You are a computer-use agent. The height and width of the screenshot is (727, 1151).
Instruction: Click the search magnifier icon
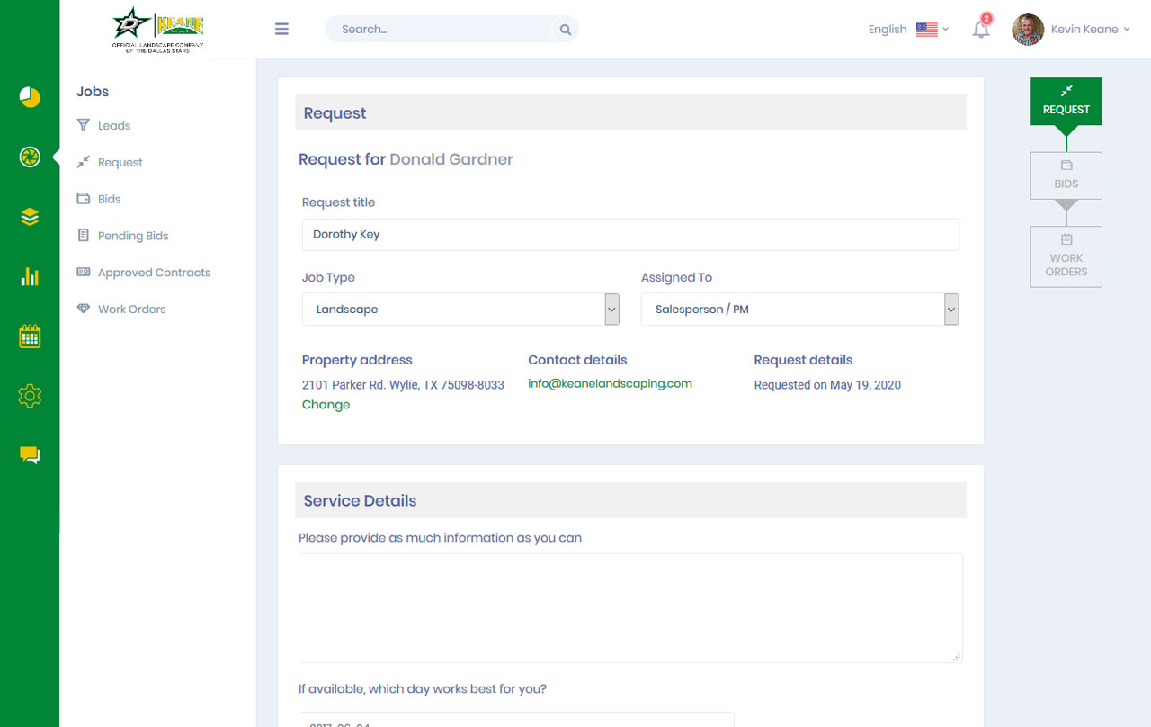coord(566,30)
